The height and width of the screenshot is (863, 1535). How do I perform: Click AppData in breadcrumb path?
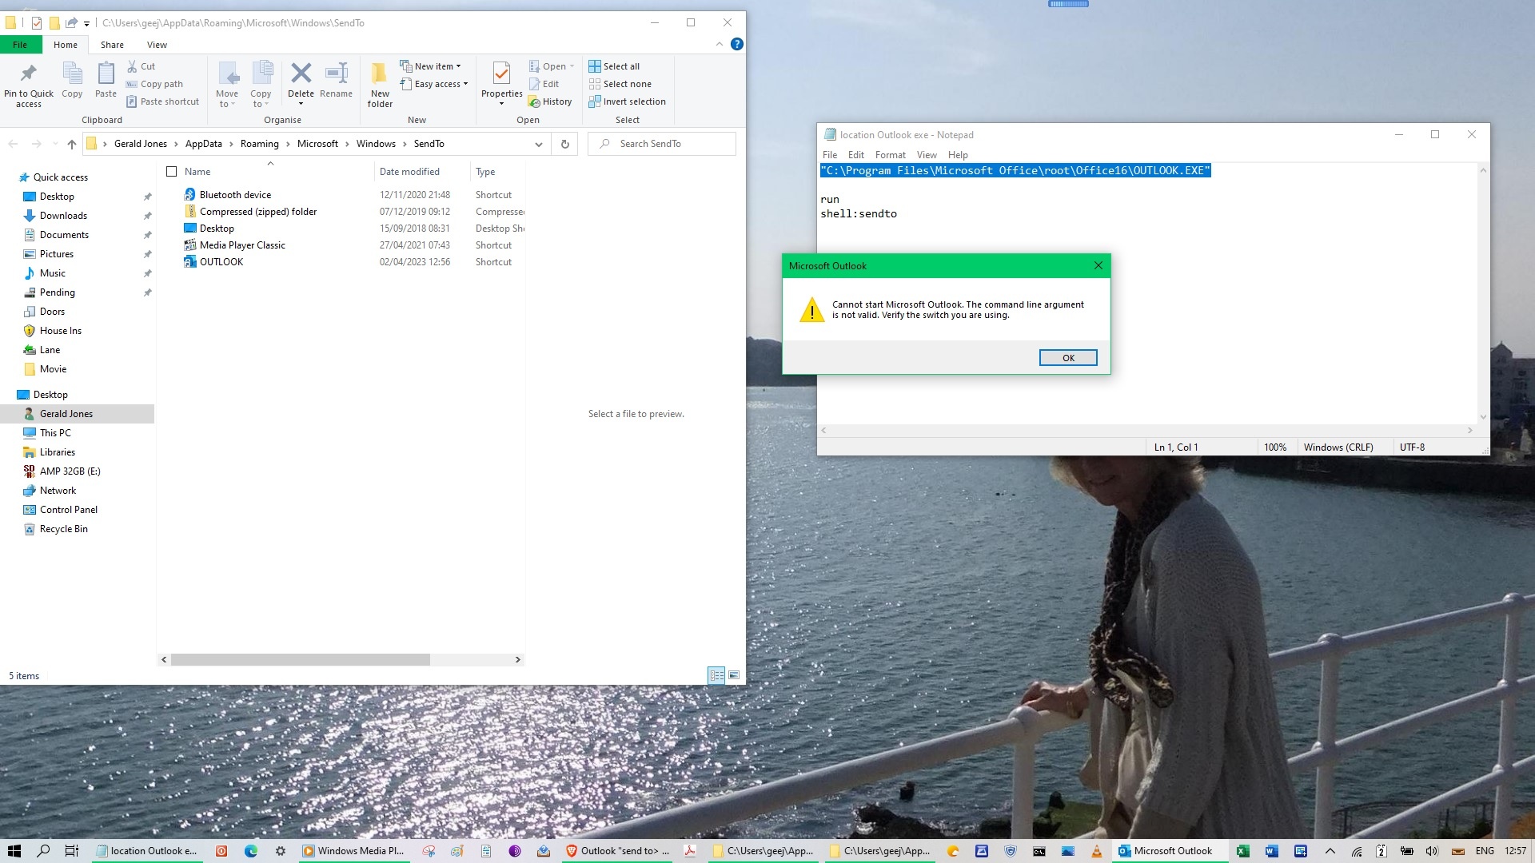point(204,144)
